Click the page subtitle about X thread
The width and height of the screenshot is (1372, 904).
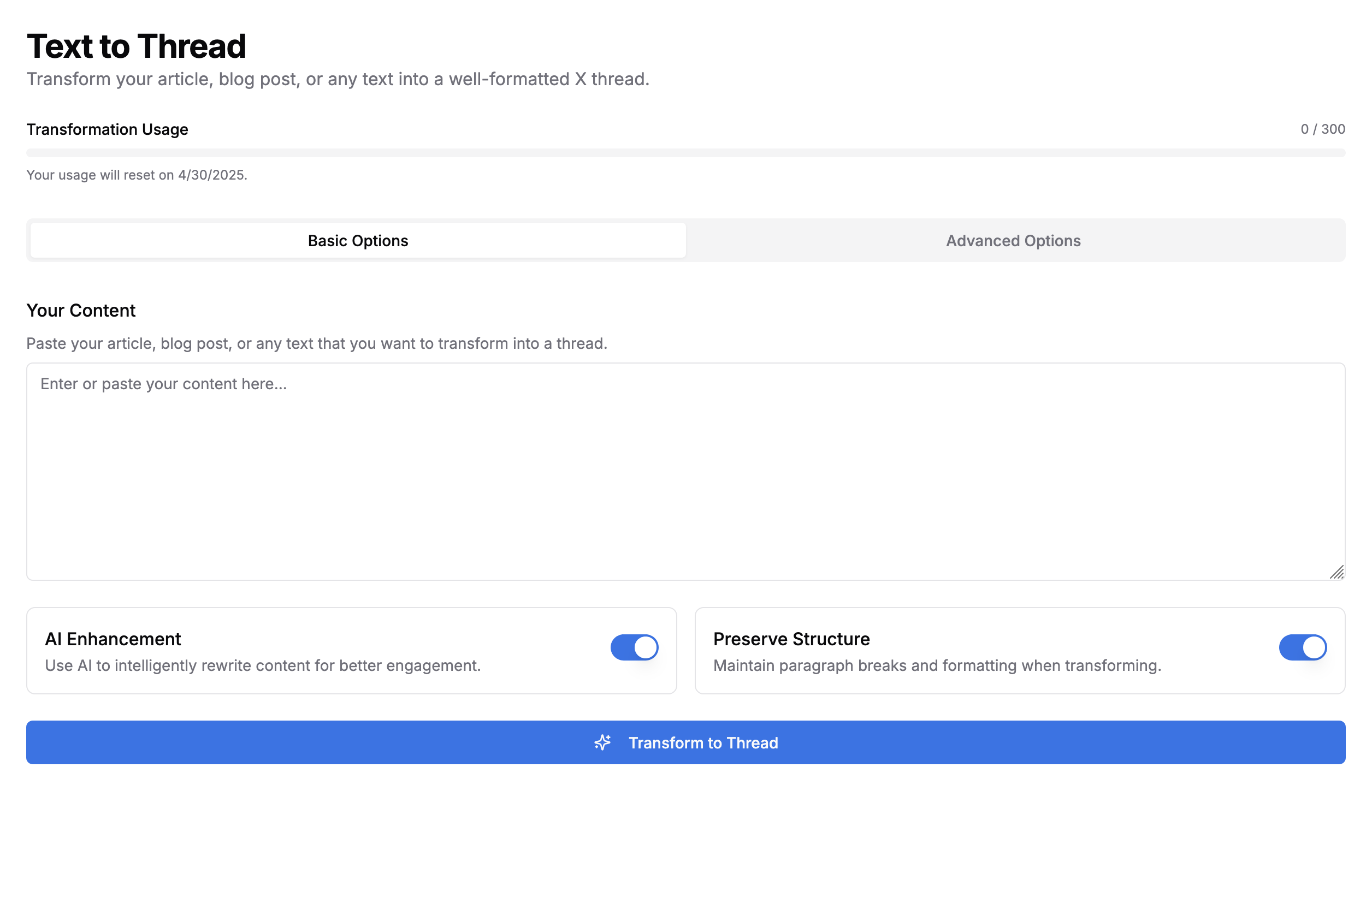(338, 79)
